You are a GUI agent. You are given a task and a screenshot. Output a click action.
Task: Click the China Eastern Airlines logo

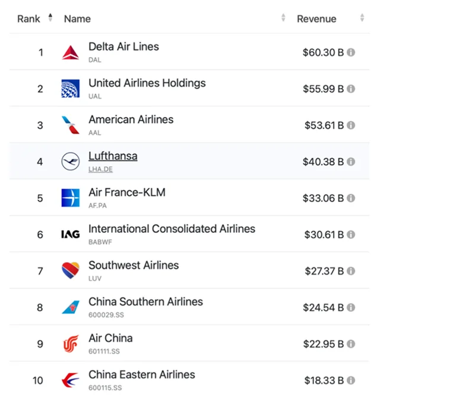(x=70, y=380)
